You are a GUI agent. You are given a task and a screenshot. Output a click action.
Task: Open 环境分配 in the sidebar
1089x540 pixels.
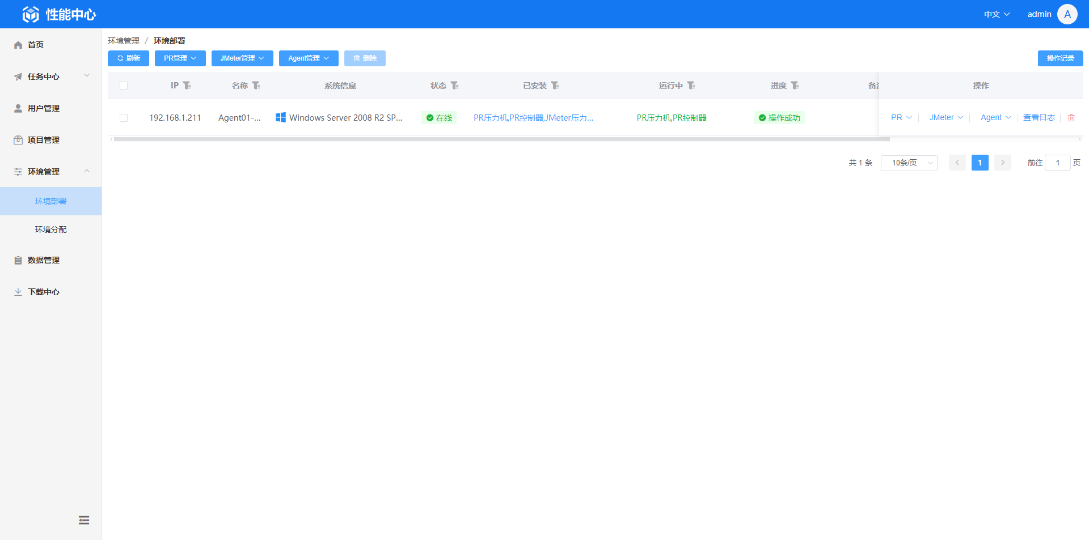[x=50, y=229]
